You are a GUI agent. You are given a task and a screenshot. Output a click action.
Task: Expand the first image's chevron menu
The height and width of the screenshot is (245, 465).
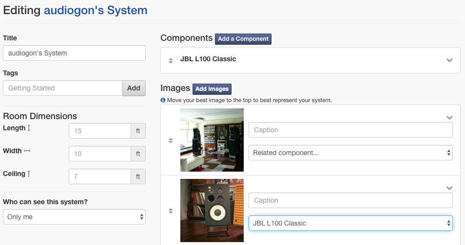click(449, 118)
